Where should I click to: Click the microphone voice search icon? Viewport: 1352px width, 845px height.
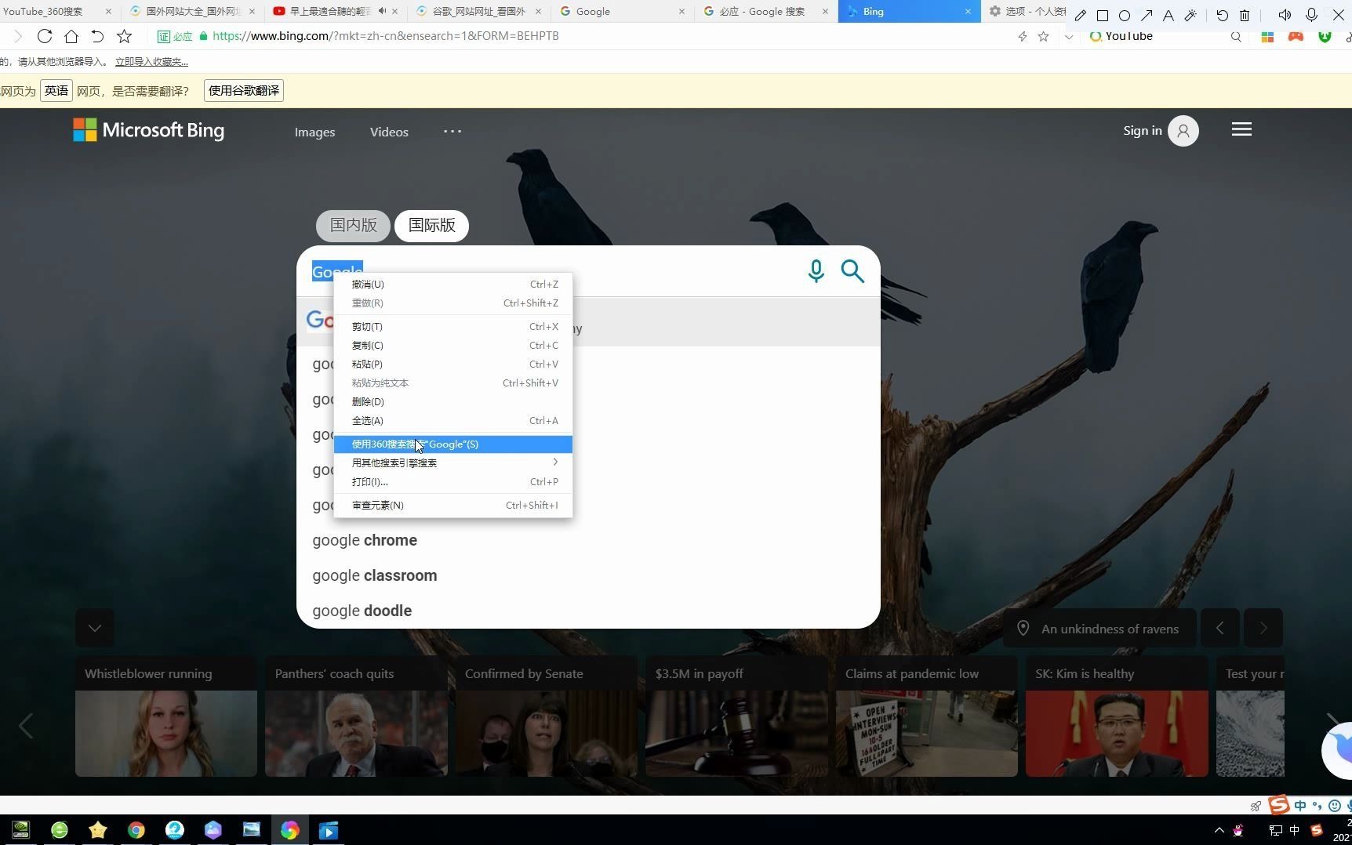coord(816,271)
